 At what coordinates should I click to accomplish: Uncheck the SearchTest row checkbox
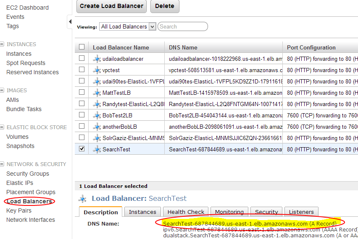(x=82, y=148)
